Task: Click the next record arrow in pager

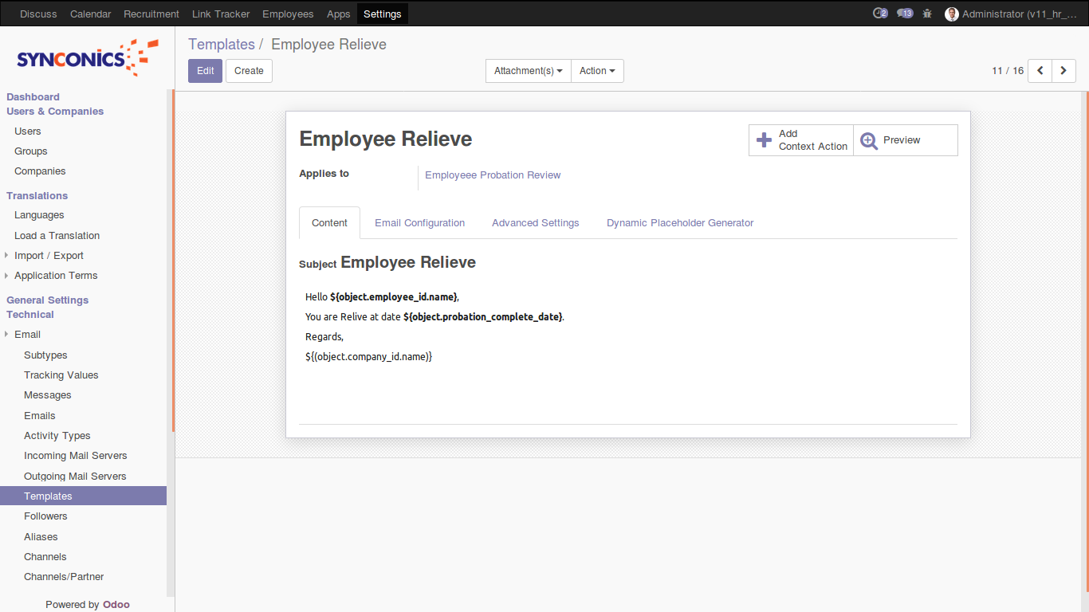Action: 1063,71
